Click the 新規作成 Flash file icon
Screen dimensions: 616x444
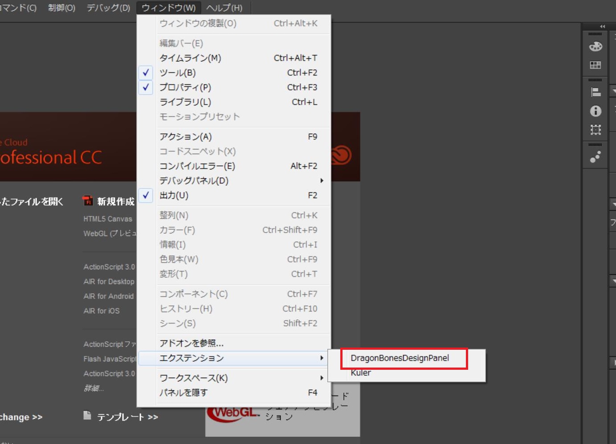point(88,201)
